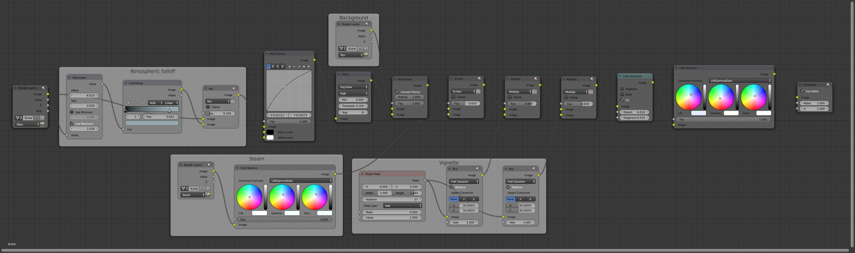Disable Use Maximum in Map Value node

pos(72,124)
